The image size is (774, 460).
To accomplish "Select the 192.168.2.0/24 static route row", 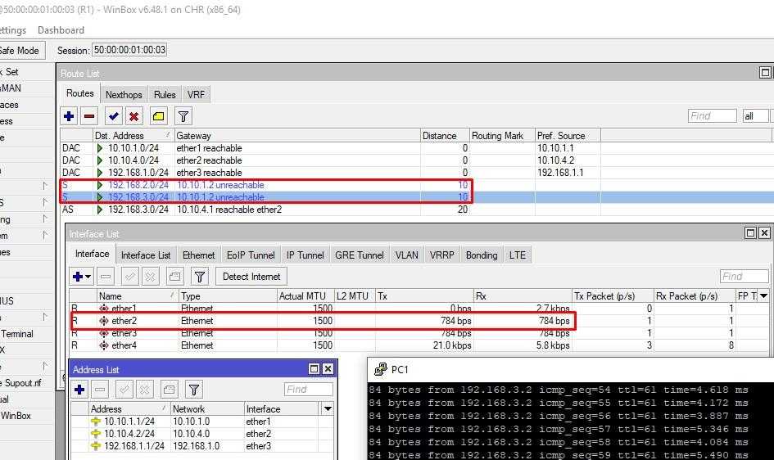I will [138, 185].
